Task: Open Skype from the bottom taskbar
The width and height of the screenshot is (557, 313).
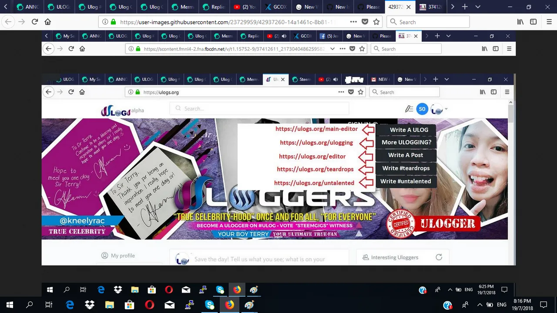Action: click(209, 305)
